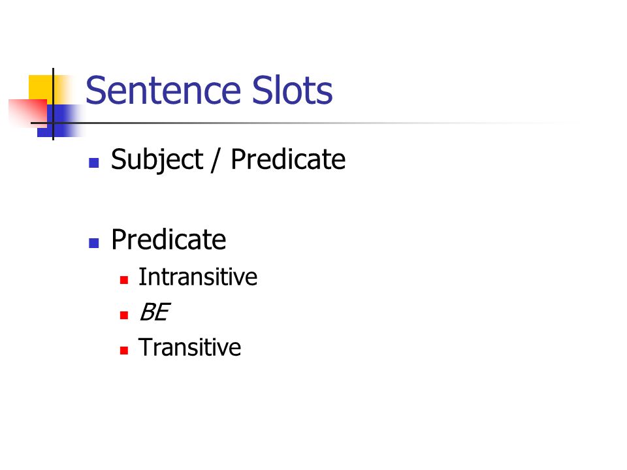
Task: Select the 'Intransitive' sub-bullet text
Action: pos(197,277)
